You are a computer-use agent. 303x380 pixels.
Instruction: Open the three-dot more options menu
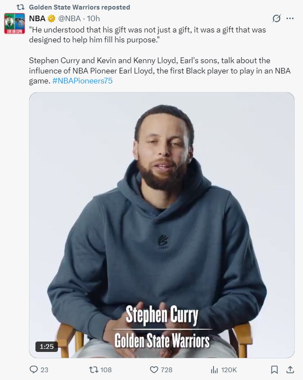tap(290, 19)
